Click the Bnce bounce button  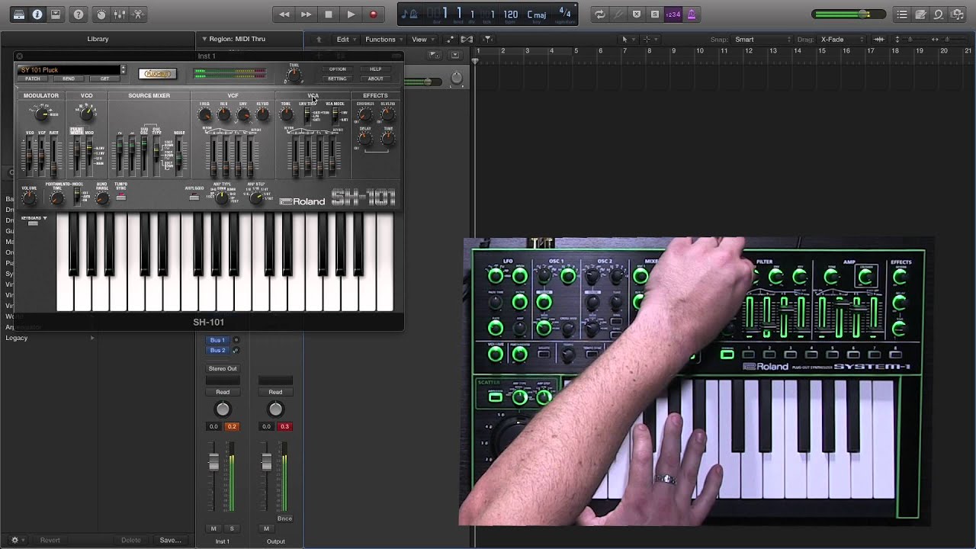(284, 518)
